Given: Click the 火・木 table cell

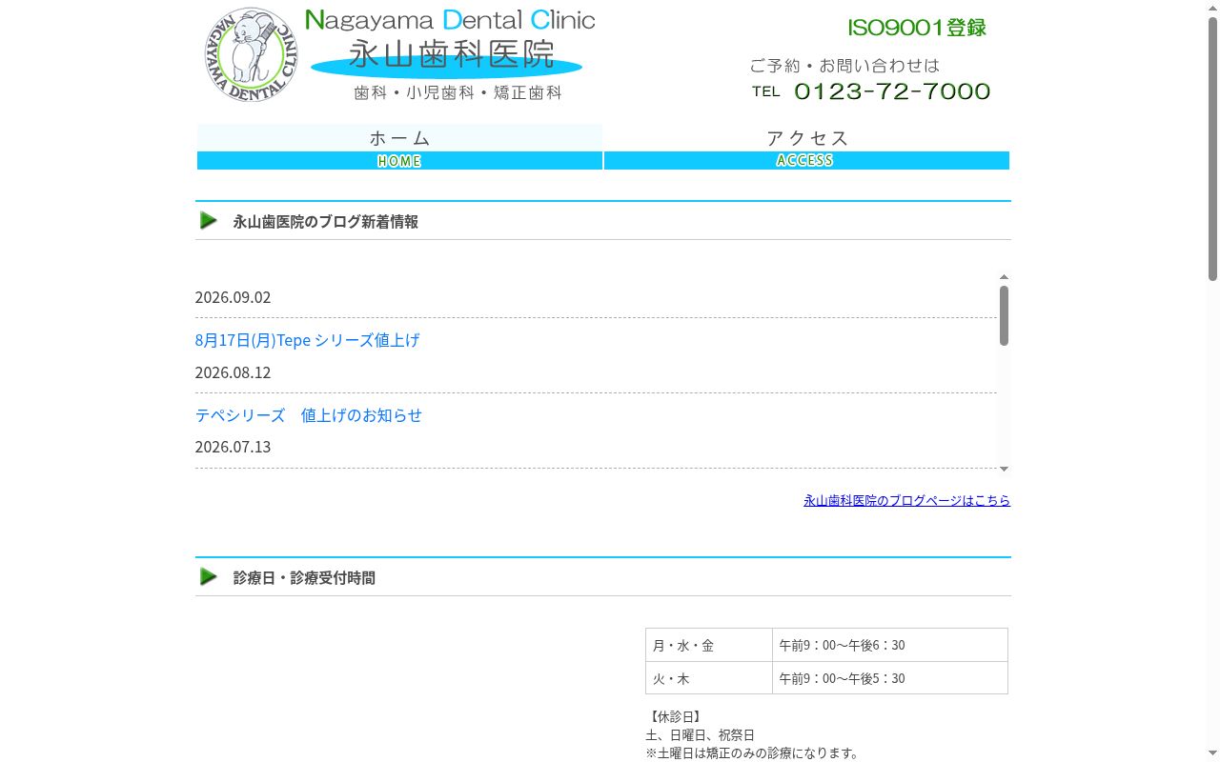Looking at the screenshot, I should pos(709,678).
